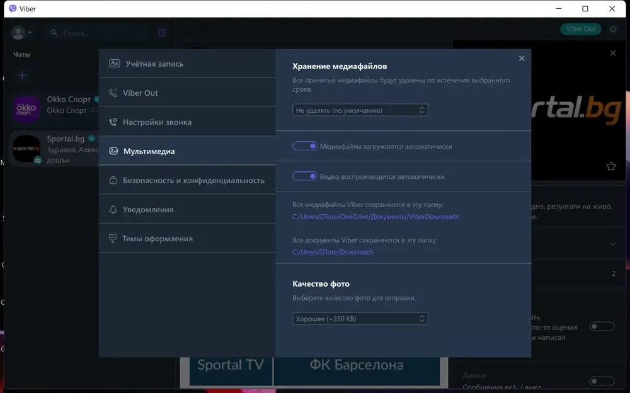Open the photo quality dropdown
This screenshot has width=630, height=393.
point(360,319)
